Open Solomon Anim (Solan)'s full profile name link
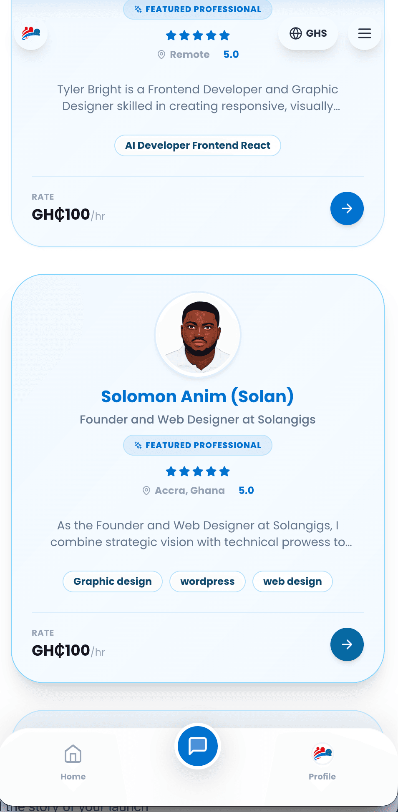398x812 pixels. (x=198, y=396)
